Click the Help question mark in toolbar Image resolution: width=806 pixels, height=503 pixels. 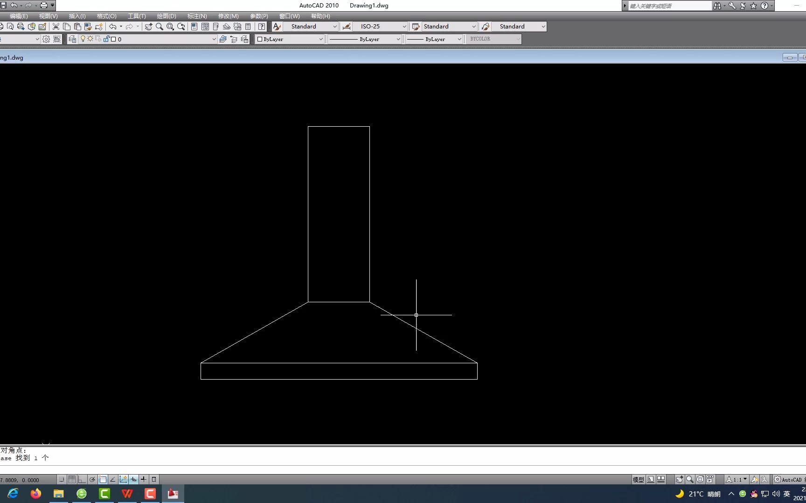coord(262,27)
